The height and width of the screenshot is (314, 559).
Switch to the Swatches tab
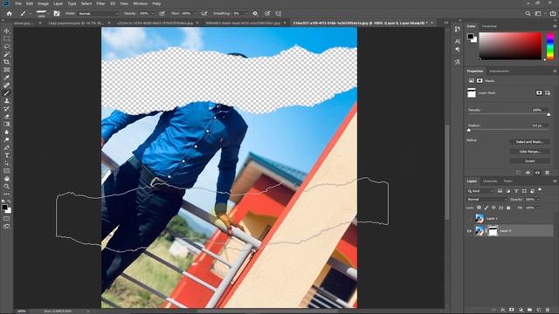coord(489,26)
